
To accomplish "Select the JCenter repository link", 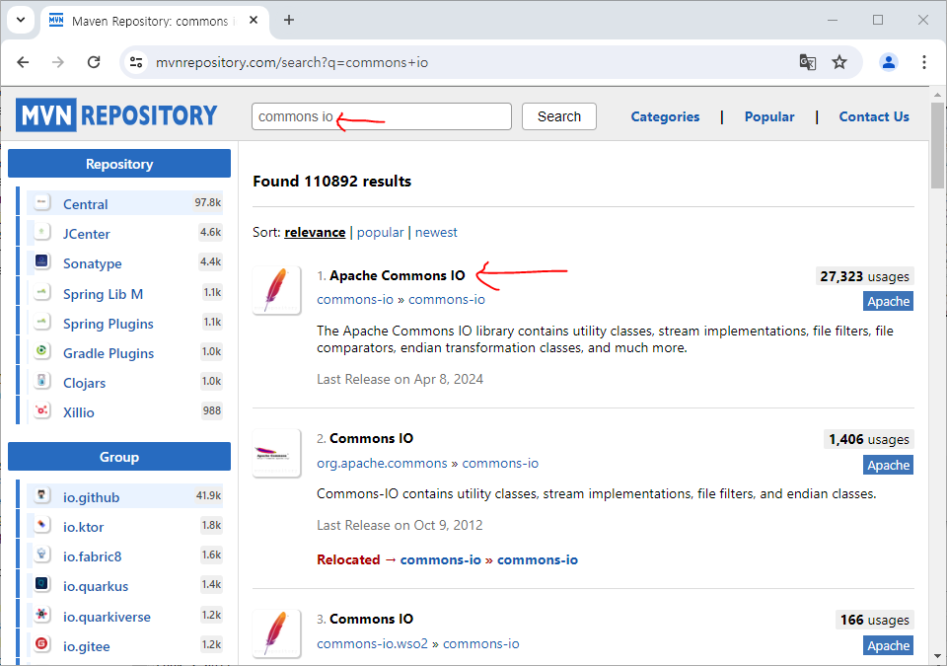I will tap(87, 234).
